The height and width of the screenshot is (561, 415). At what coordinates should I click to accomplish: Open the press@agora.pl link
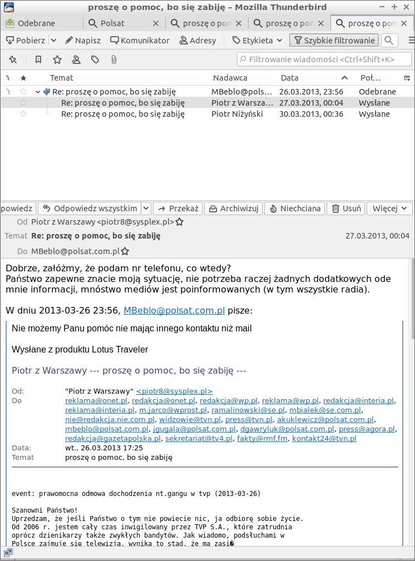(x=367, y=429)
